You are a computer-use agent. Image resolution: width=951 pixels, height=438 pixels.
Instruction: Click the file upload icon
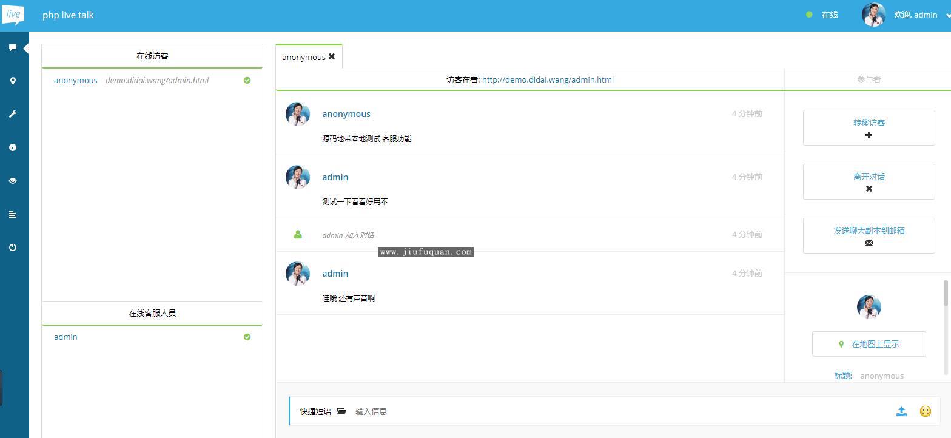click(901, 411)
